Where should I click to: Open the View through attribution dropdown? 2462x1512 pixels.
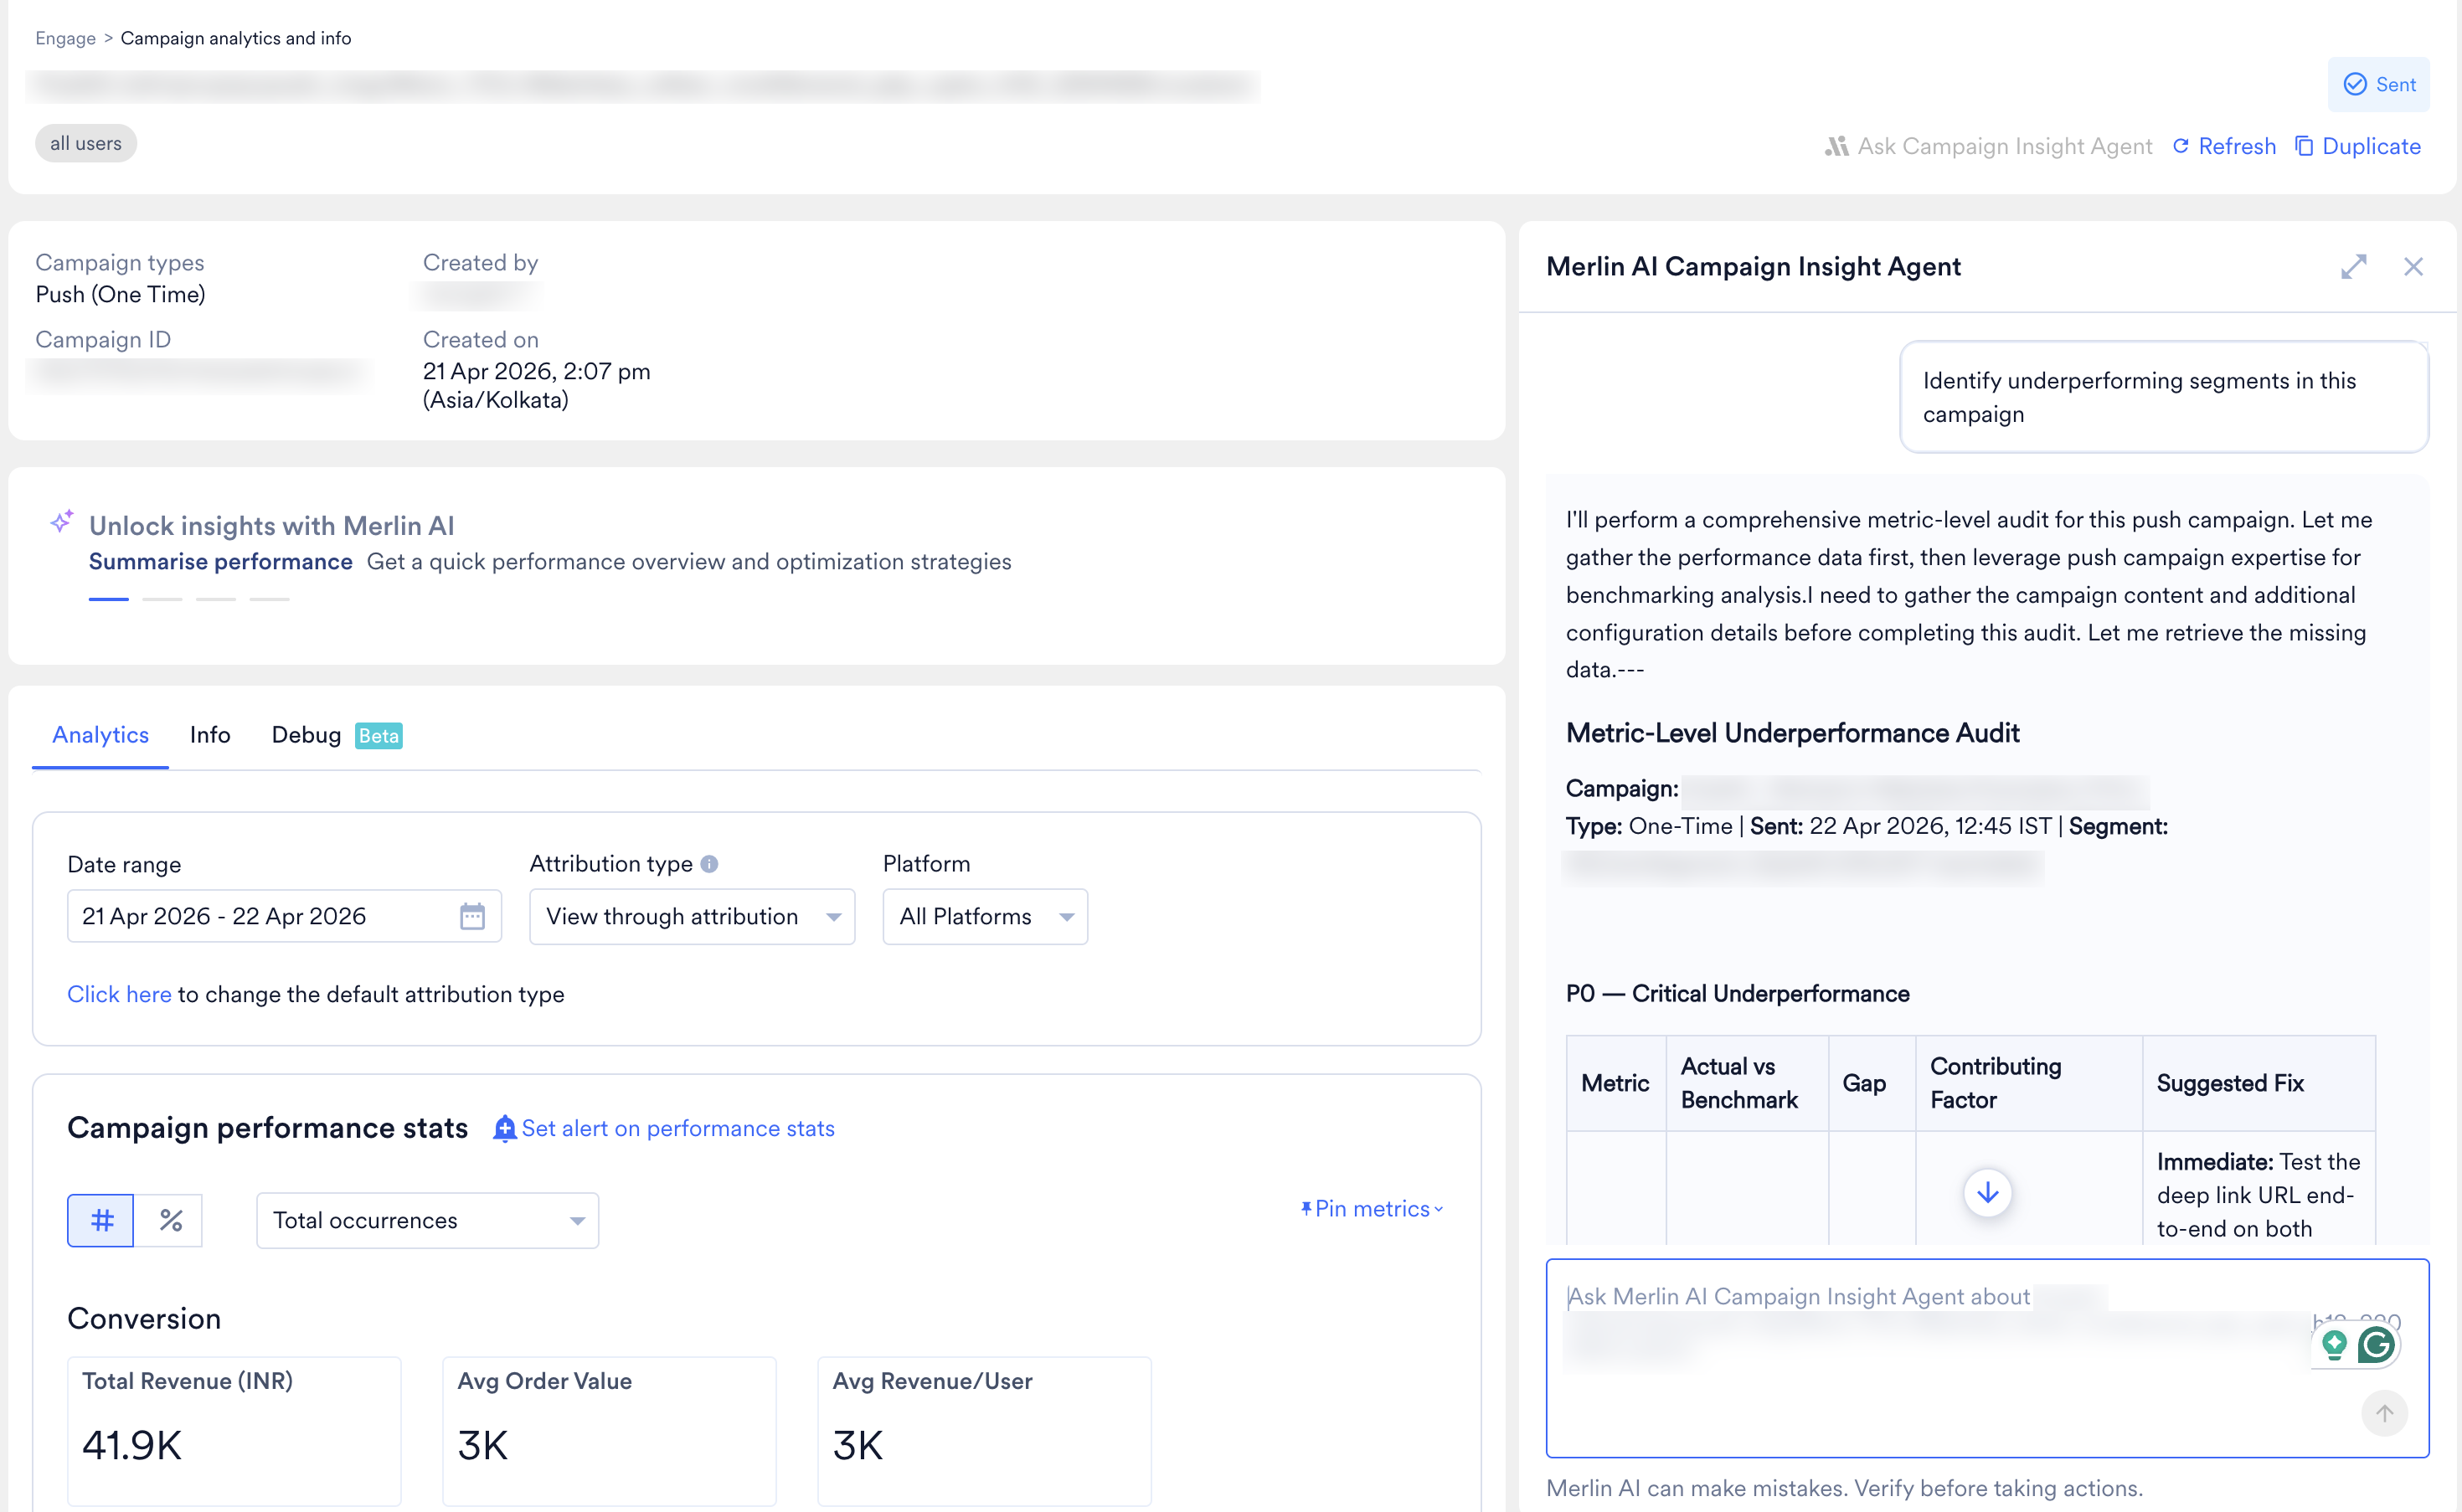click(692, 916)
